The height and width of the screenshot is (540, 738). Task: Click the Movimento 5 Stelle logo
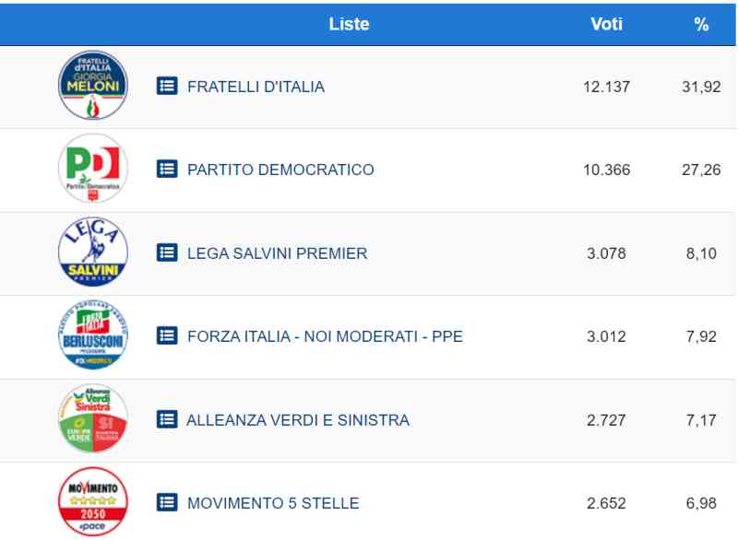coord(93,503)
